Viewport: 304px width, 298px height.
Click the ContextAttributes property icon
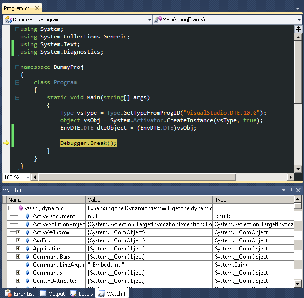[x=28, y=281]
